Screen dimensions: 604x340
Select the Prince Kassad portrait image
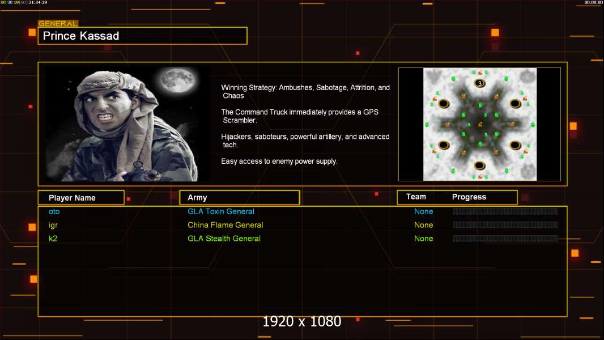[x=127, y=124]
